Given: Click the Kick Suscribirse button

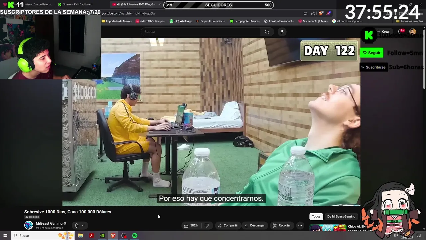Looking at the screenshot, I should tap(373, 67).
